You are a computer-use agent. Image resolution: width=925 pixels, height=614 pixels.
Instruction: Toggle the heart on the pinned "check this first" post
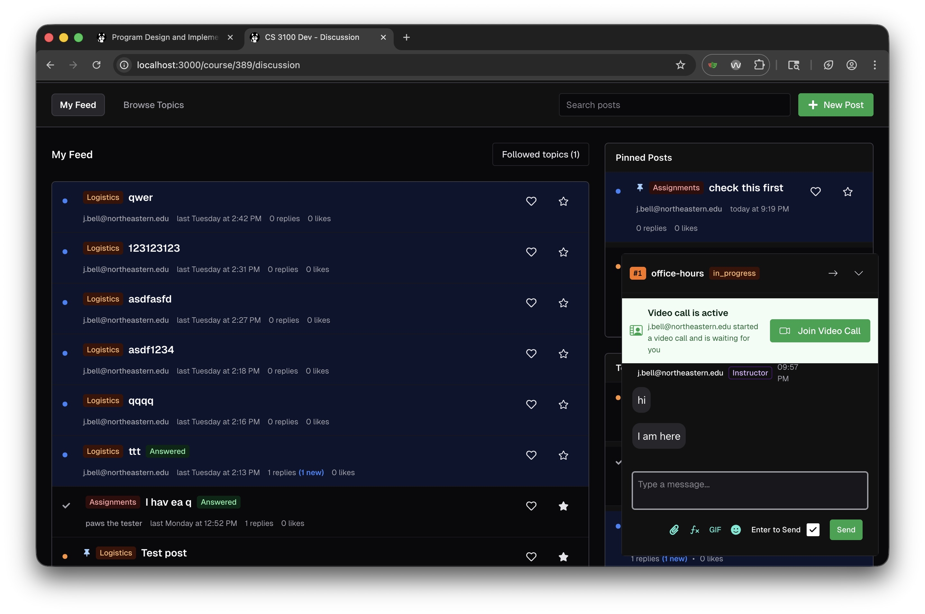pos(816,192)
